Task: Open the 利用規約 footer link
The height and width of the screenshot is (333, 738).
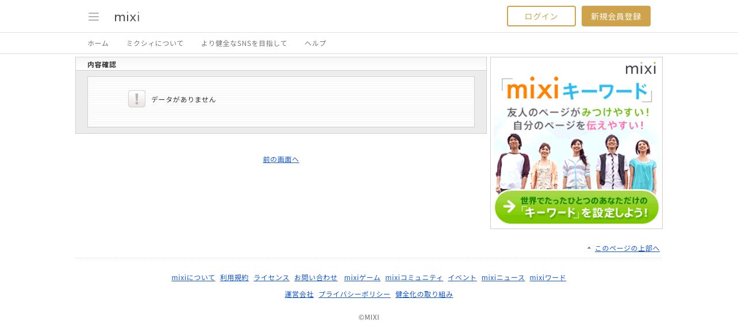Action: click(235, 277)
